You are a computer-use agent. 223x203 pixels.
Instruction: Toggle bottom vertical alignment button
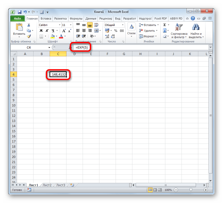click(x=90, y=25)
